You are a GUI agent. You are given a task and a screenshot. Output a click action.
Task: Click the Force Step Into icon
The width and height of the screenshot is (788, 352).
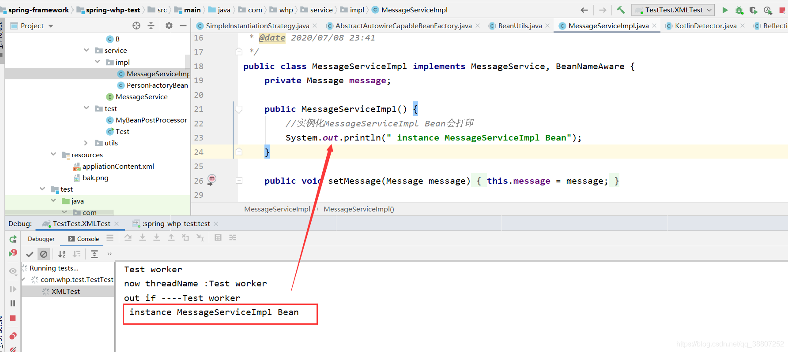click(157, 238)
